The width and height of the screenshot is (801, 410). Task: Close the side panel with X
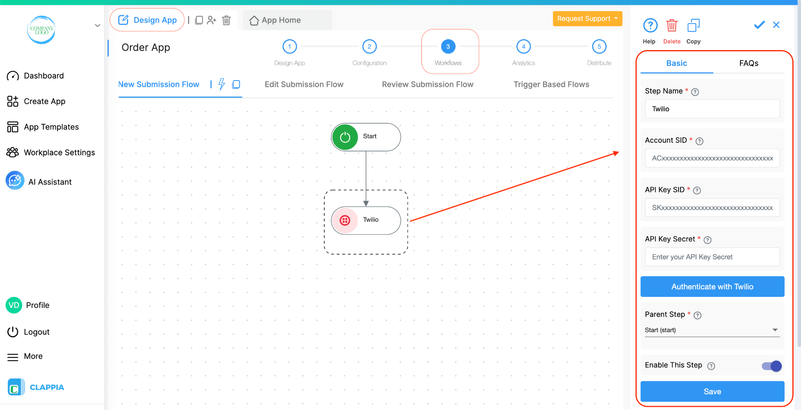776,25
